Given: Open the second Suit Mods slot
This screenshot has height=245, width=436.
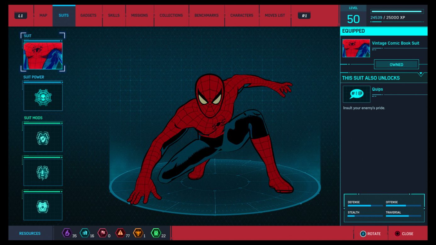Looking at the screenshot, I should (43, 172).
